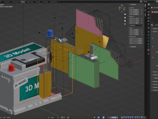
Task: Lock the Location Z value
Action: pyautogui.click(x=142, y=14)
